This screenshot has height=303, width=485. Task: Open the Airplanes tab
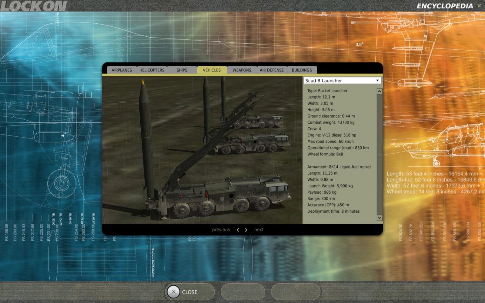[122, 70]
